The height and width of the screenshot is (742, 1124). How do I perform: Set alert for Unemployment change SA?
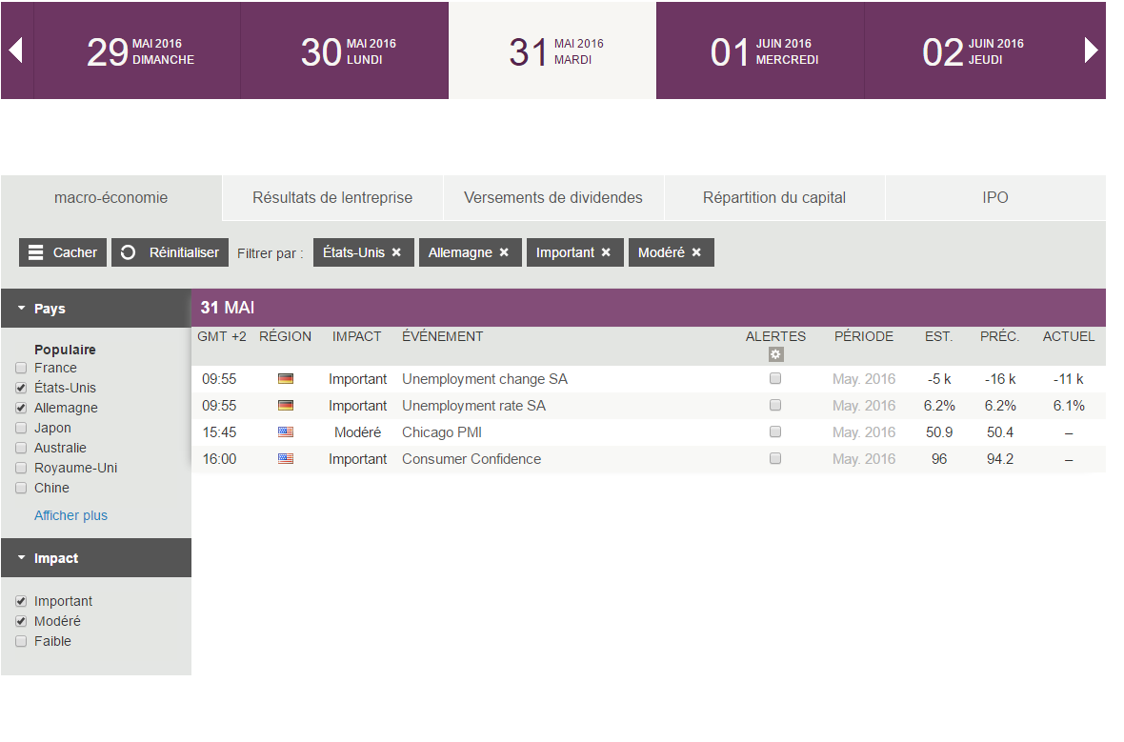coord(775,378)
